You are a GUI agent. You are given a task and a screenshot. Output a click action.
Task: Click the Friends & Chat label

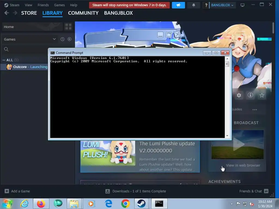[251, 191]
